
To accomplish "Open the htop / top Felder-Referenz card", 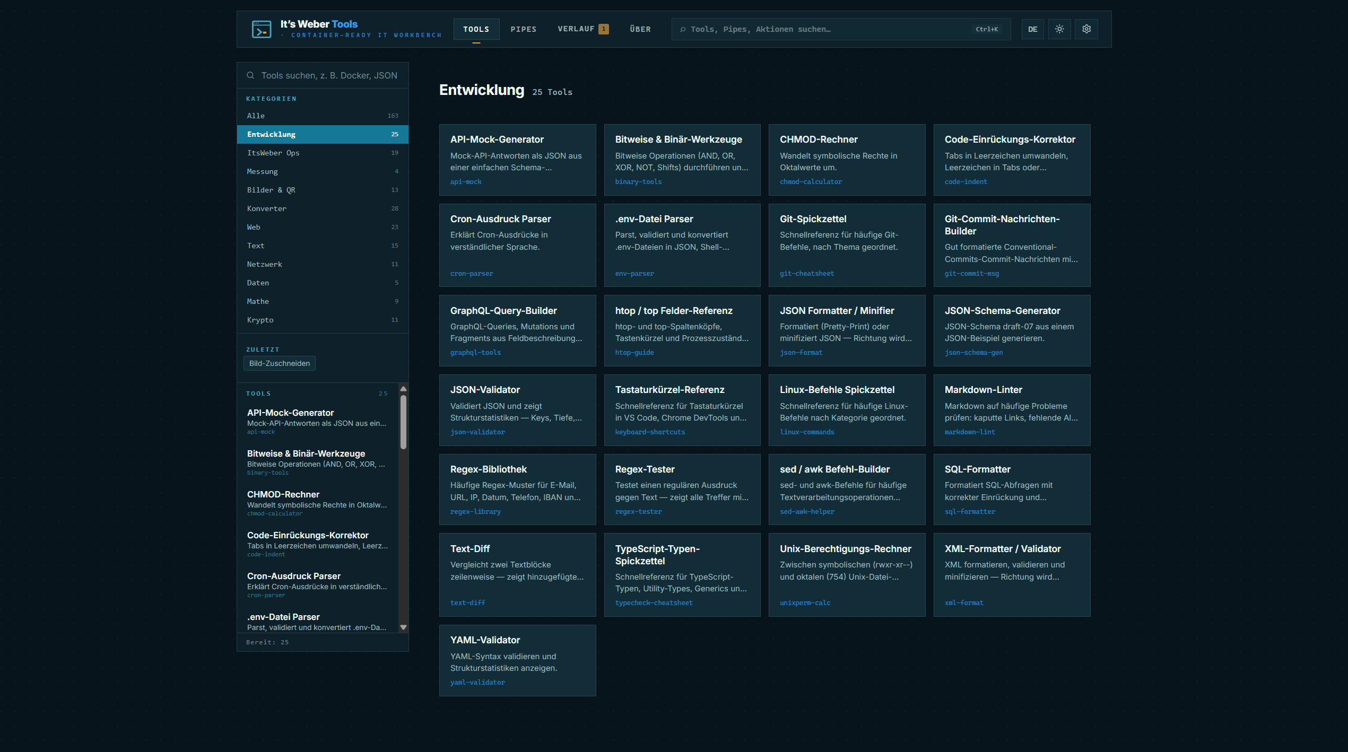I will 682,330.
